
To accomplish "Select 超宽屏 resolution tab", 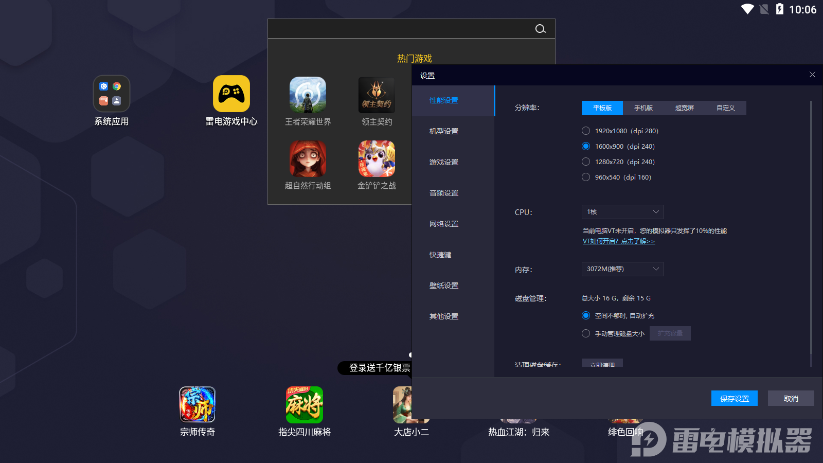I will click(x=685, y=108).
